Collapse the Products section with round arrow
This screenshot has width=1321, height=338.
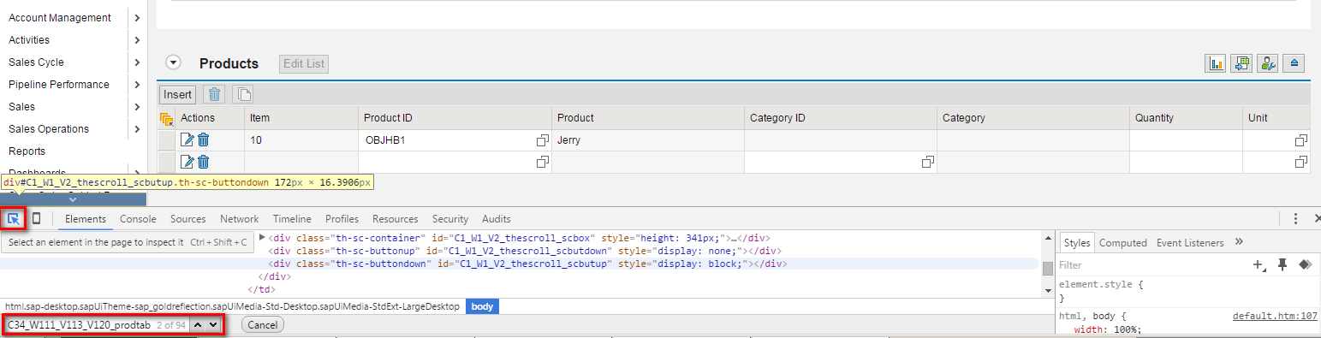pos(174,62)
